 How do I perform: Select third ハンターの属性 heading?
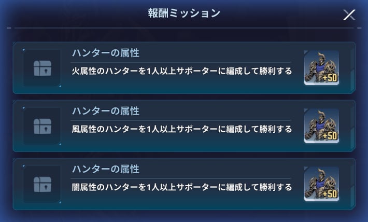click(106, 169)
